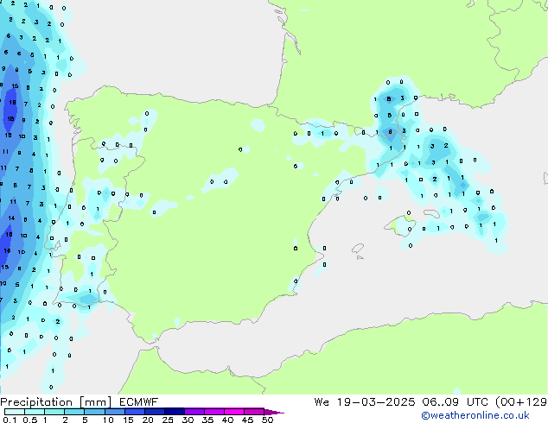Screen dimensions: 548x423
Task: Click the "UTC" label
Action: 478,402
